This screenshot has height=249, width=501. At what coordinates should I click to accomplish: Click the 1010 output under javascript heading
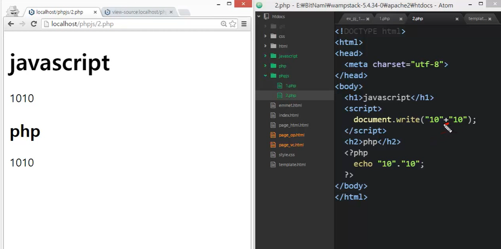point(22,99)
